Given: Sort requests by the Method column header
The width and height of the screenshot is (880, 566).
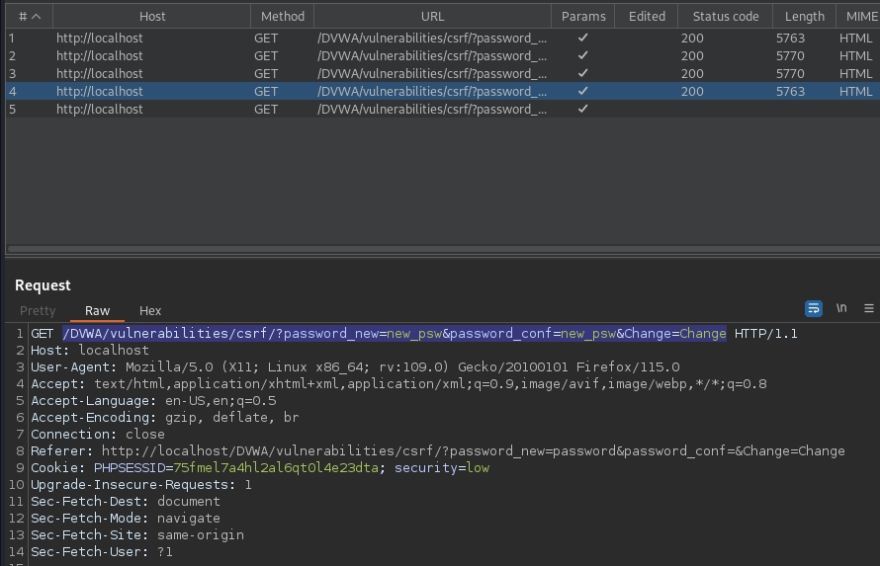Looking at the screenshot, I should [283, 17].
